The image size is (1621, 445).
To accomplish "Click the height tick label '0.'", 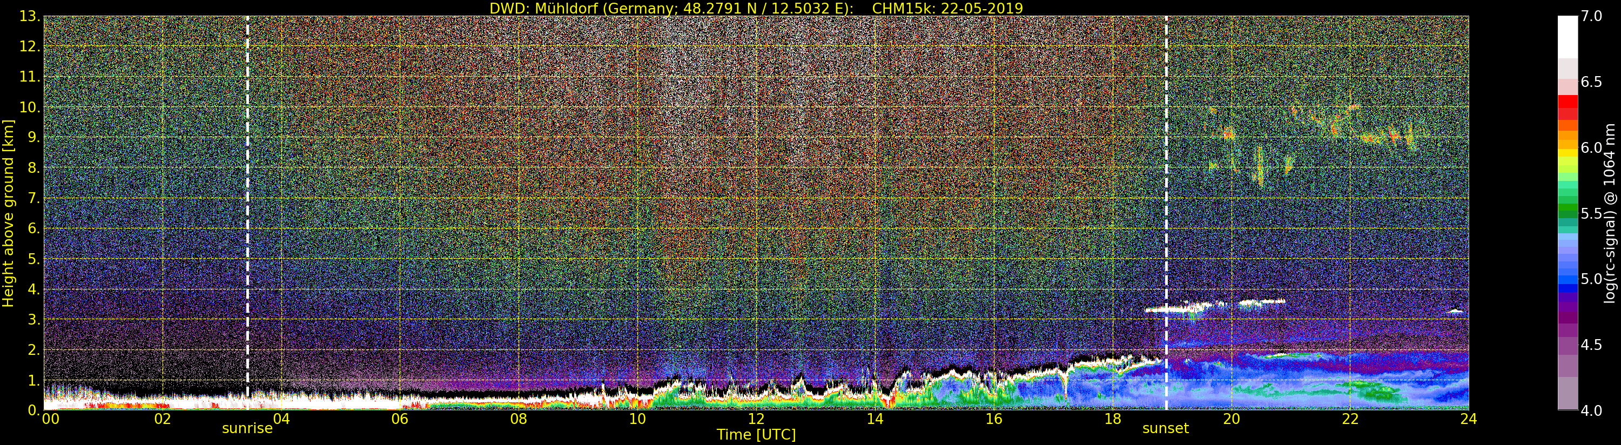I will click(33, 410).
